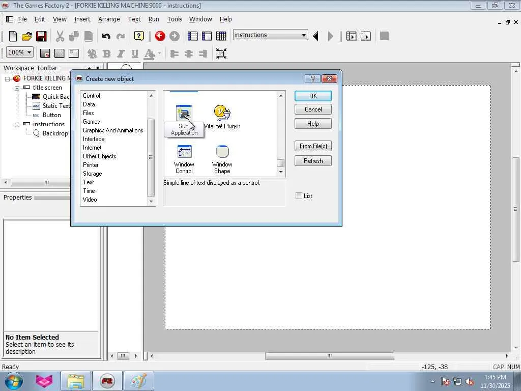The width and height of the screenshot is (521, 391).
Task: Select Graphics And Animations category
Action: 113,130
